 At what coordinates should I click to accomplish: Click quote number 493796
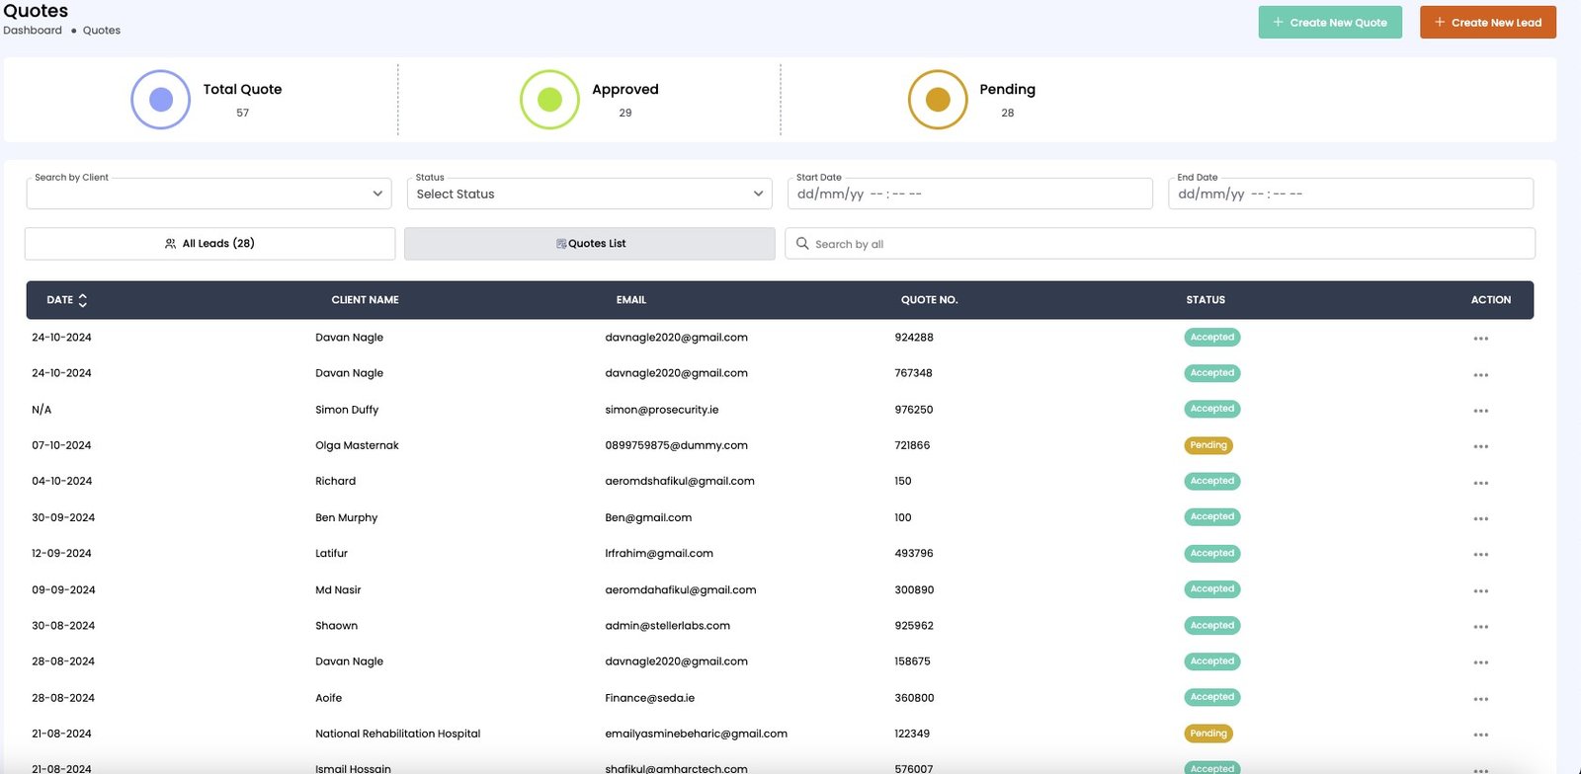point(914,554)
